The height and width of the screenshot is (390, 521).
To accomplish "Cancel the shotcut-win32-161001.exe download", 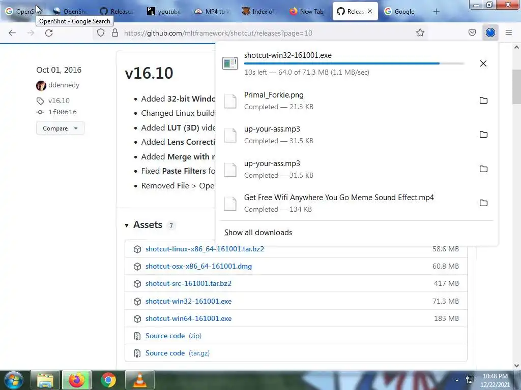I will (483, 63).
